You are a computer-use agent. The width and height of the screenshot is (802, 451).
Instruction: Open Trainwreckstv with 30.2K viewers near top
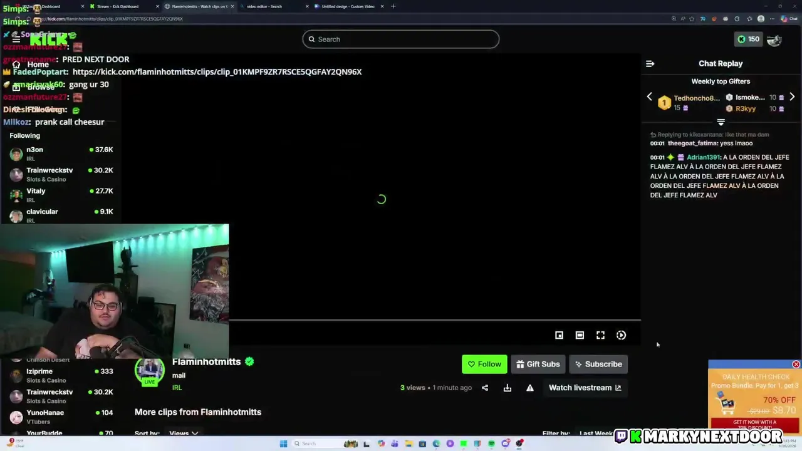point(61,174)
